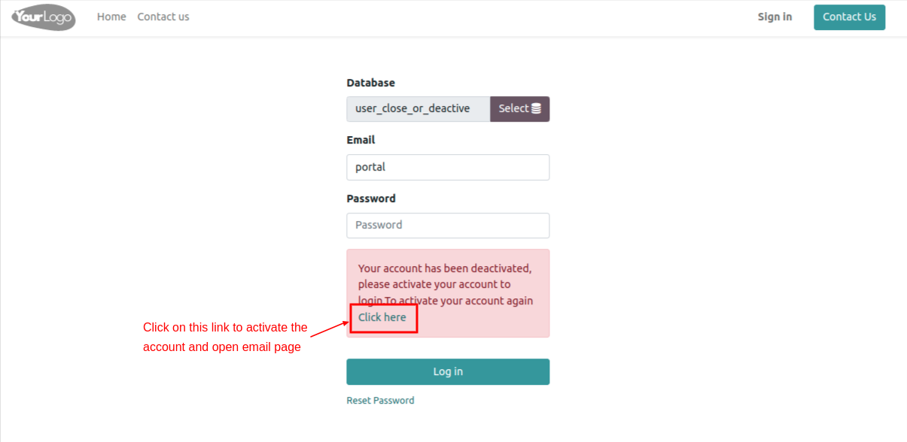Open the Contact us navigation link
The height and width of the screenshot is (442, 907).
point(163,17)
